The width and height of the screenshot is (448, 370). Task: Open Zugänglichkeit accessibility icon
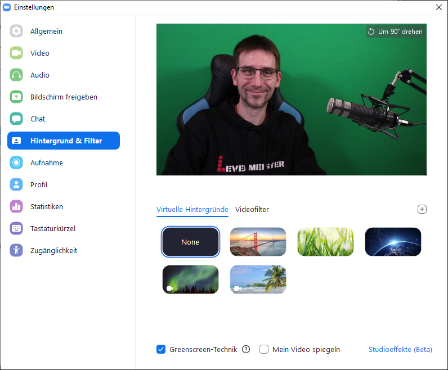coord(16,251)
